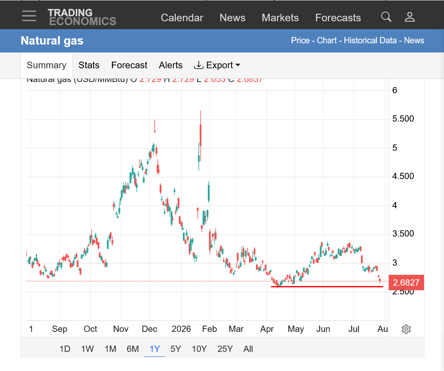Image resolution: width=444 pixels, height=371 pixels.
Task: Open the Forecast tab
Action: pos(129,65)
